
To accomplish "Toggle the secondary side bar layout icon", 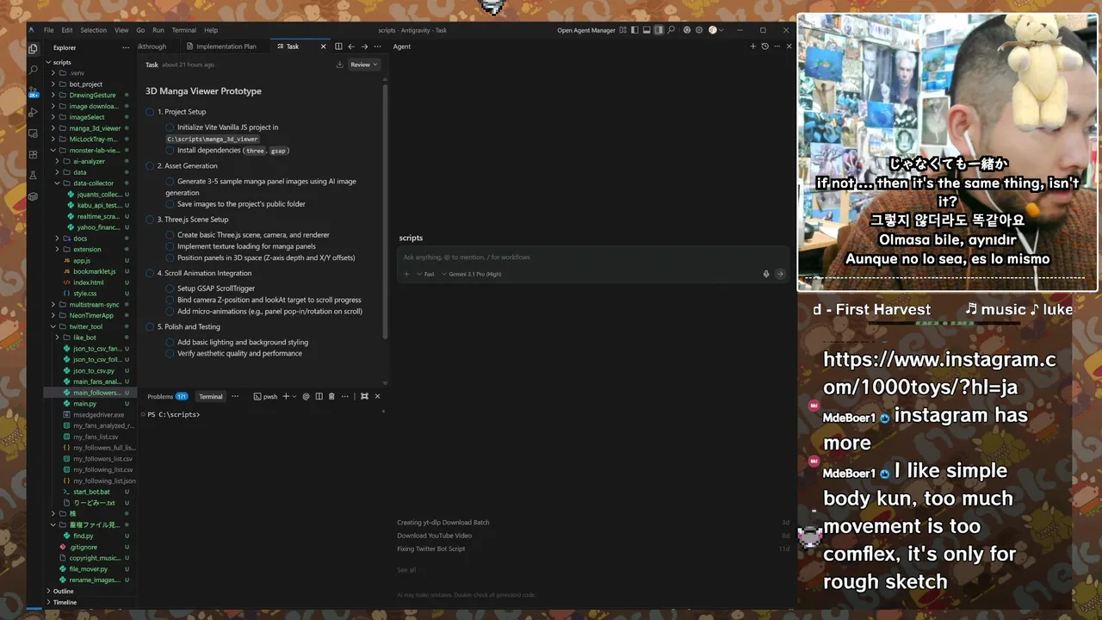I will pyautogui.click(x=659, y=30).
